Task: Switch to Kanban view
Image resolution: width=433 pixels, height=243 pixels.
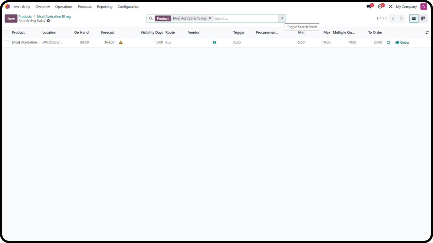Action: click(423, 19)
